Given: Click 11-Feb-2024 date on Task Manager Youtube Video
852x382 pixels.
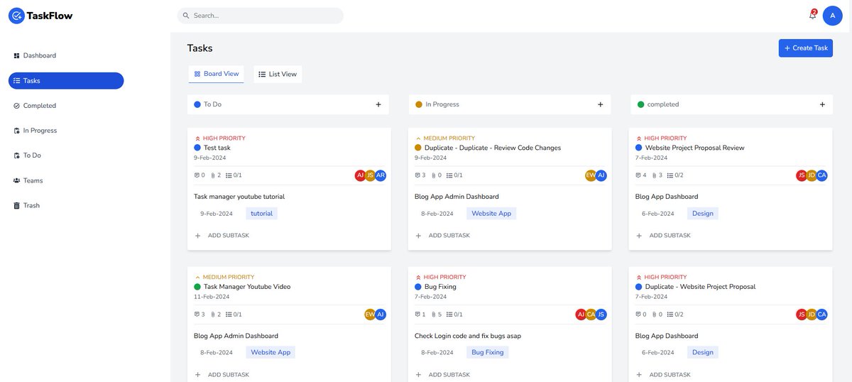Looking at the screenshot, I should point(212,297).
